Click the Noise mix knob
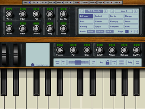 pyautogui.click(x=63, y=29)
